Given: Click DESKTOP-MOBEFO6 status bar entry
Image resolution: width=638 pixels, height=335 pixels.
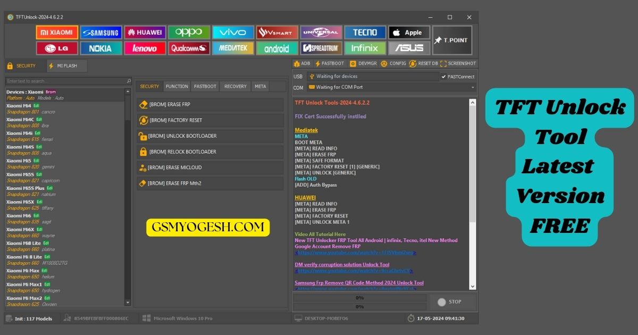Looking at the screenshot, I should (321, 319).
